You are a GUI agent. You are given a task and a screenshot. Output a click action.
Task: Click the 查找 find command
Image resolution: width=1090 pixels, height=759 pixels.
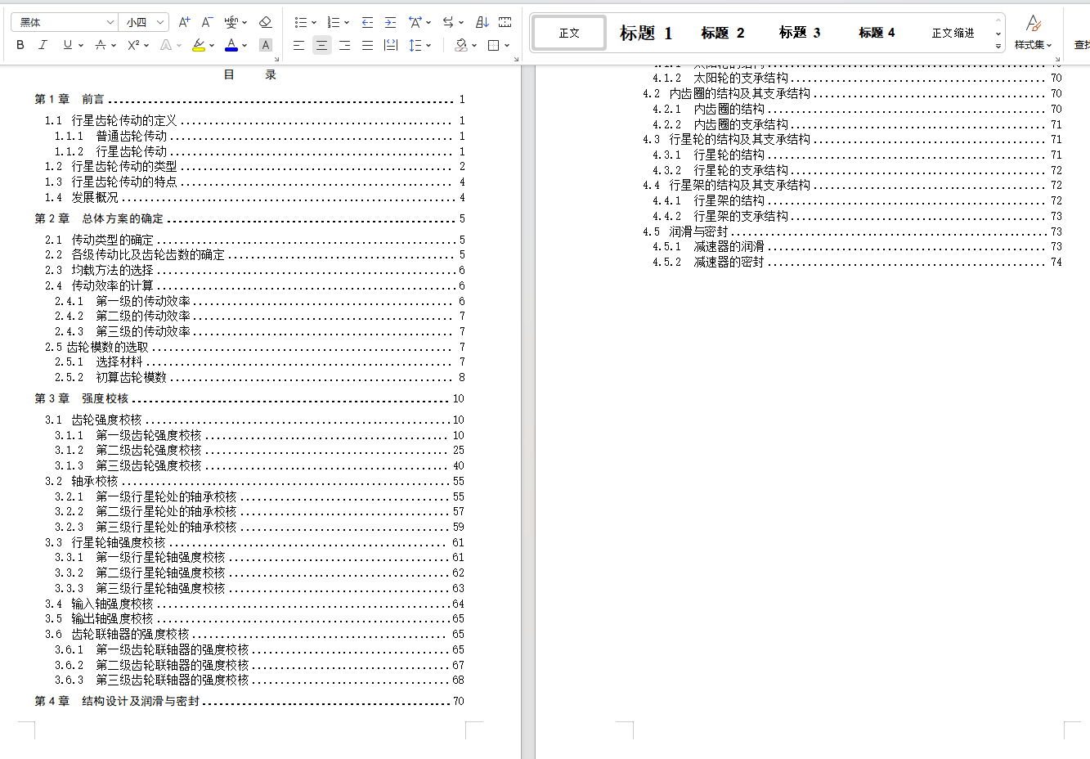coord(1082,45)
